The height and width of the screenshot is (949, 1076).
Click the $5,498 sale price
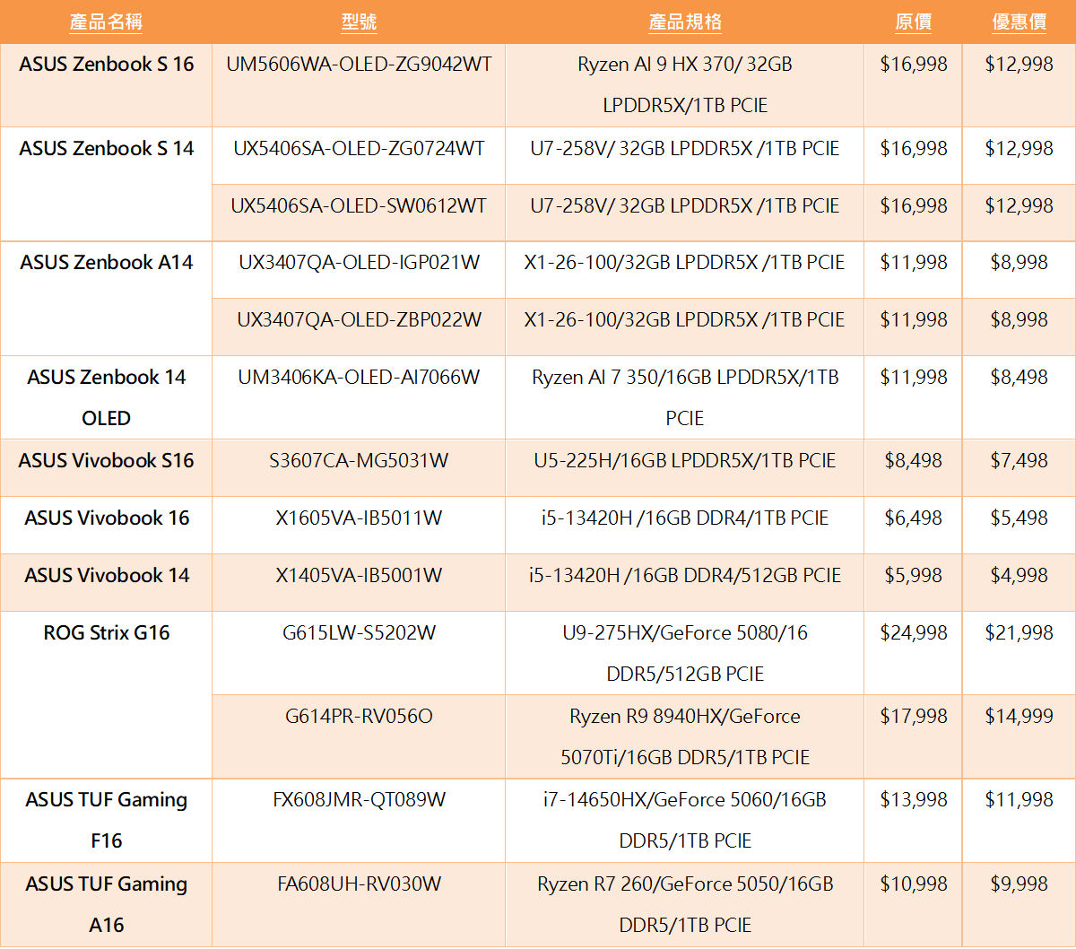pos(1019,518)
